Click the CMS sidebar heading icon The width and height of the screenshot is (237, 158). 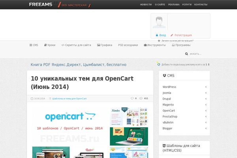[x=164, y=75]
